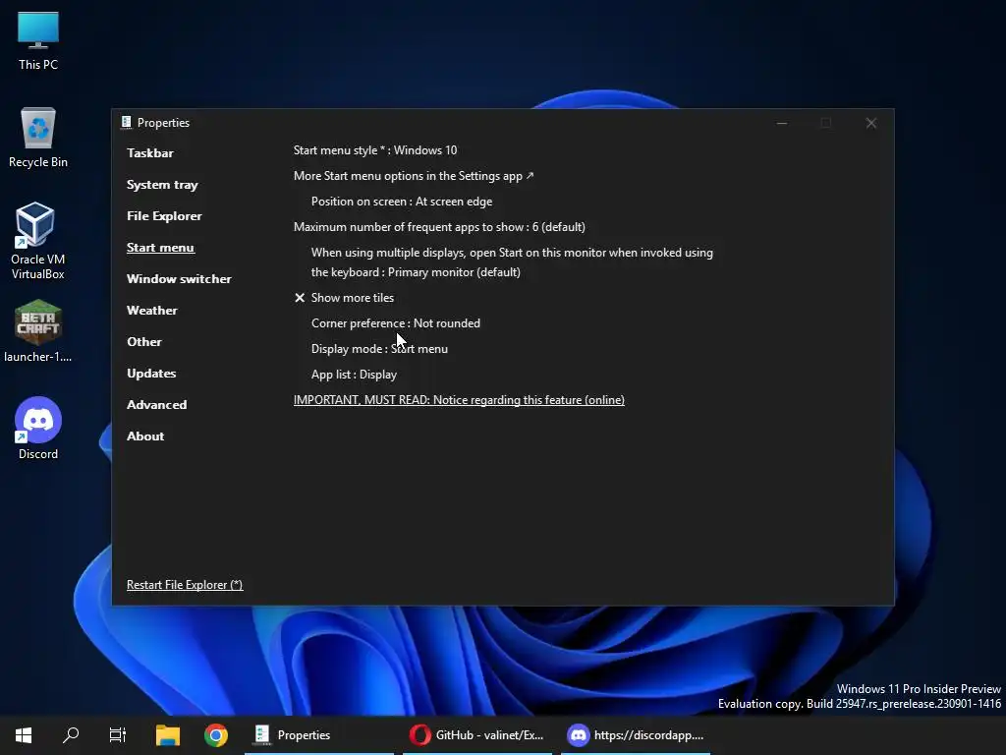Select the System tray section
The width and height of the screenshot is (1006, 755).
coord(162,184)
